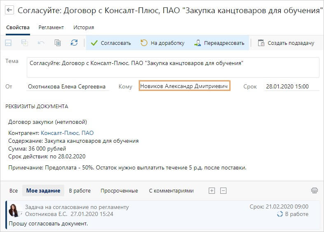Click the copy document icon
The image size is (324, 232).
58,43
